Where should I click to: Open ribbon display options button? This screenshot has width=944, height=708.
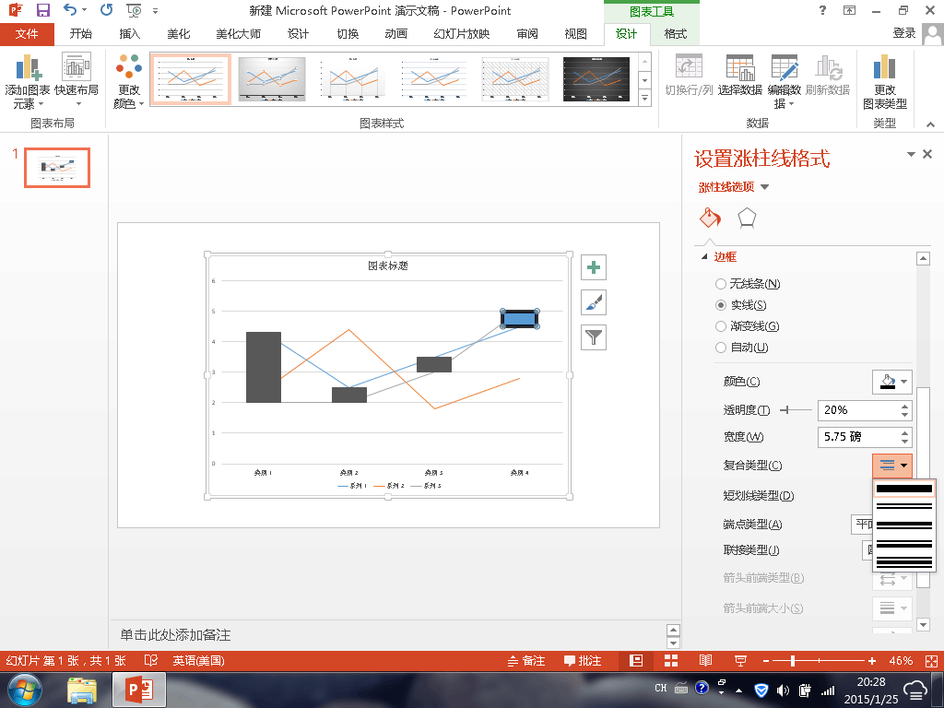coord(849,10)
